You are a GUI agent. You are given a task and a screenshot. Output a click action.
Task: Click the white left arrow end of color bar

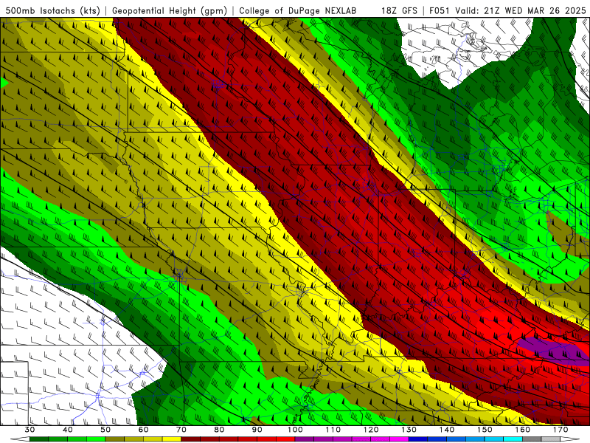[x=21, y=439]
